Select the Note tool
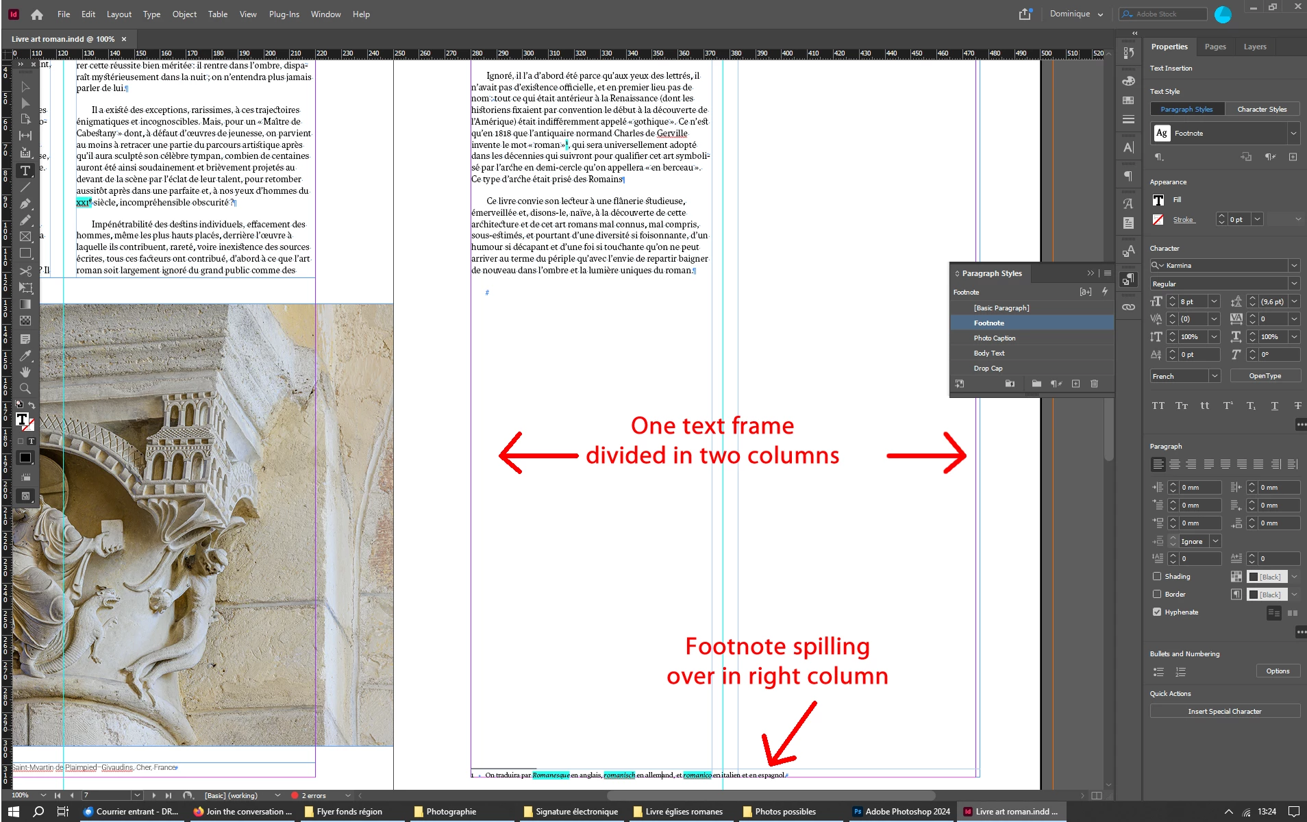1307x822 pixels. (x=25, y=339)
